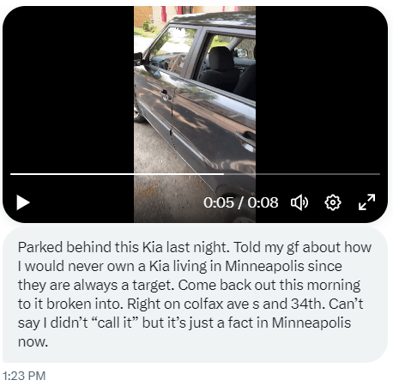
Task: Click 'colfax ave s and 34th' in the message
Action: (x=253, y=304)
